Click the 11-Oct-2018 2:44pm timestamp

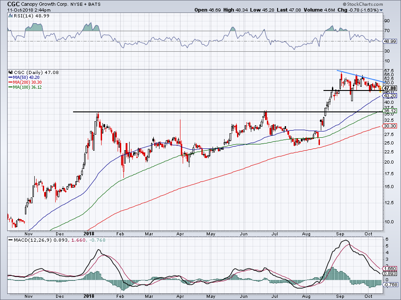(x=29, y=10)
